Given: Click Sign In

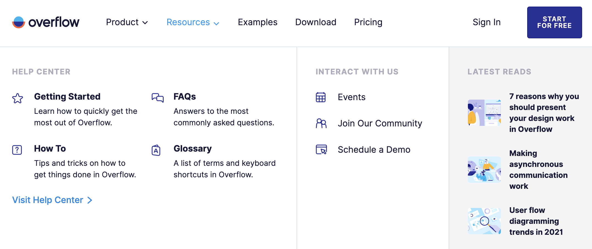Looking at the screenshot, I should [x=487, y=22].
